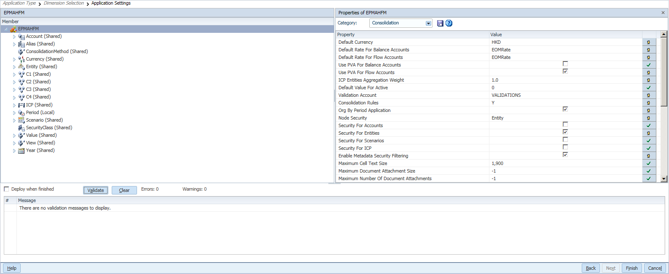
Task: Click green check for Security For ICP
Action: pos(648,148)
